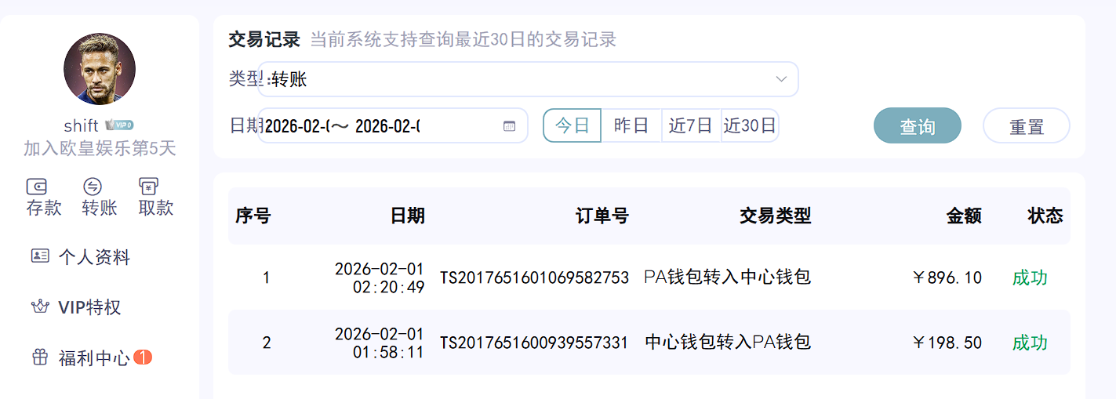Open the 福利中心 menu item
This screenshot has width=1116, height=399.
click(93, 358)
